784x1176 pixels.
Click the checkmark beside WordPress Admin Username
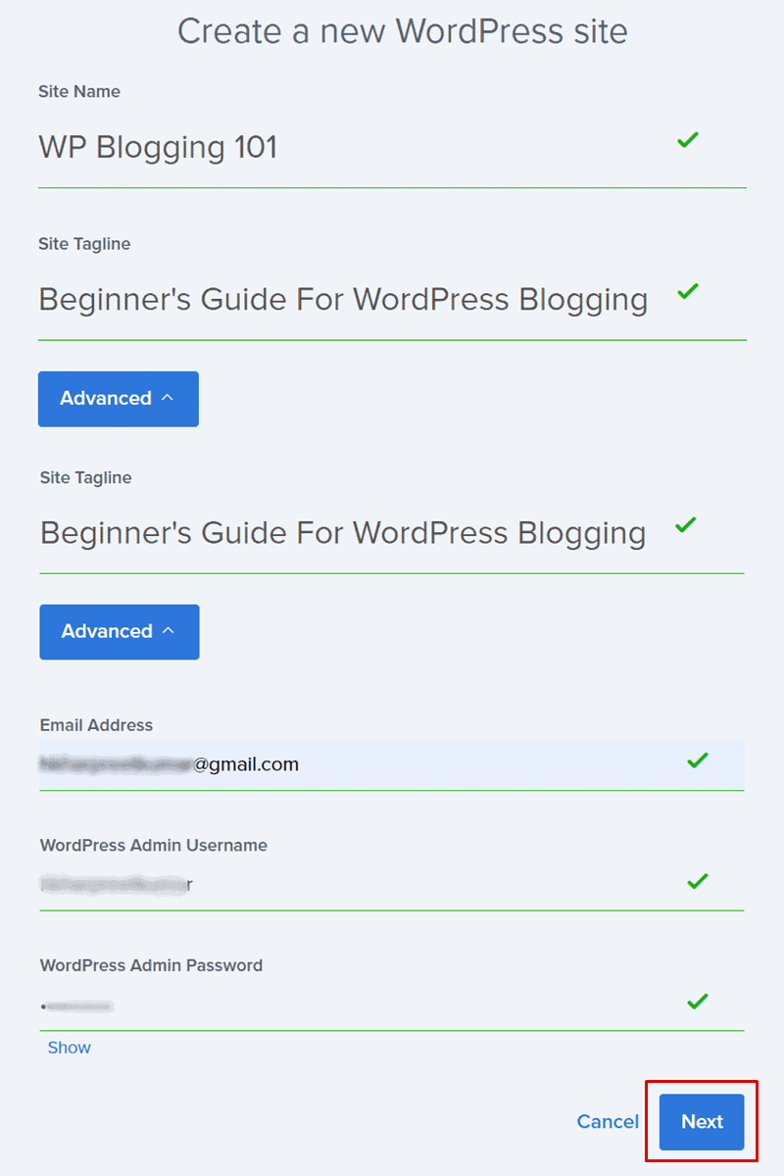click(697, 882)
